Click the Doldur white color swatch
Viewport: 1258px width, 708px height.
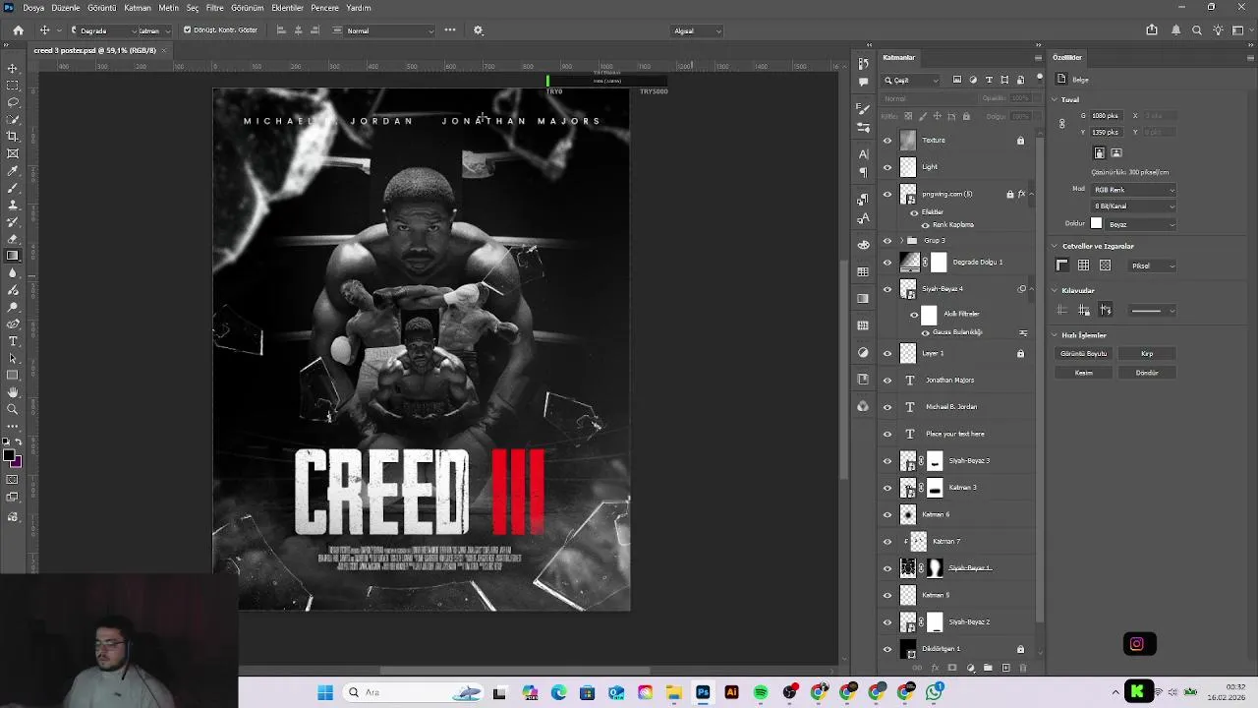tap(1096, 224)
